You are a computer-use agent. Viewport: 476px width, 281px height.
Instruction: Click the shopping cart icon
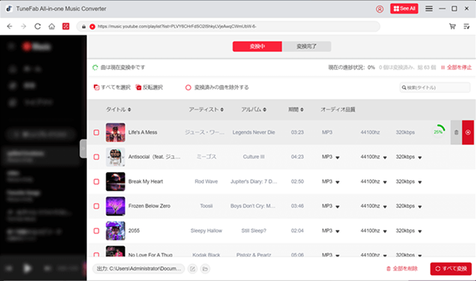(453, 27)
